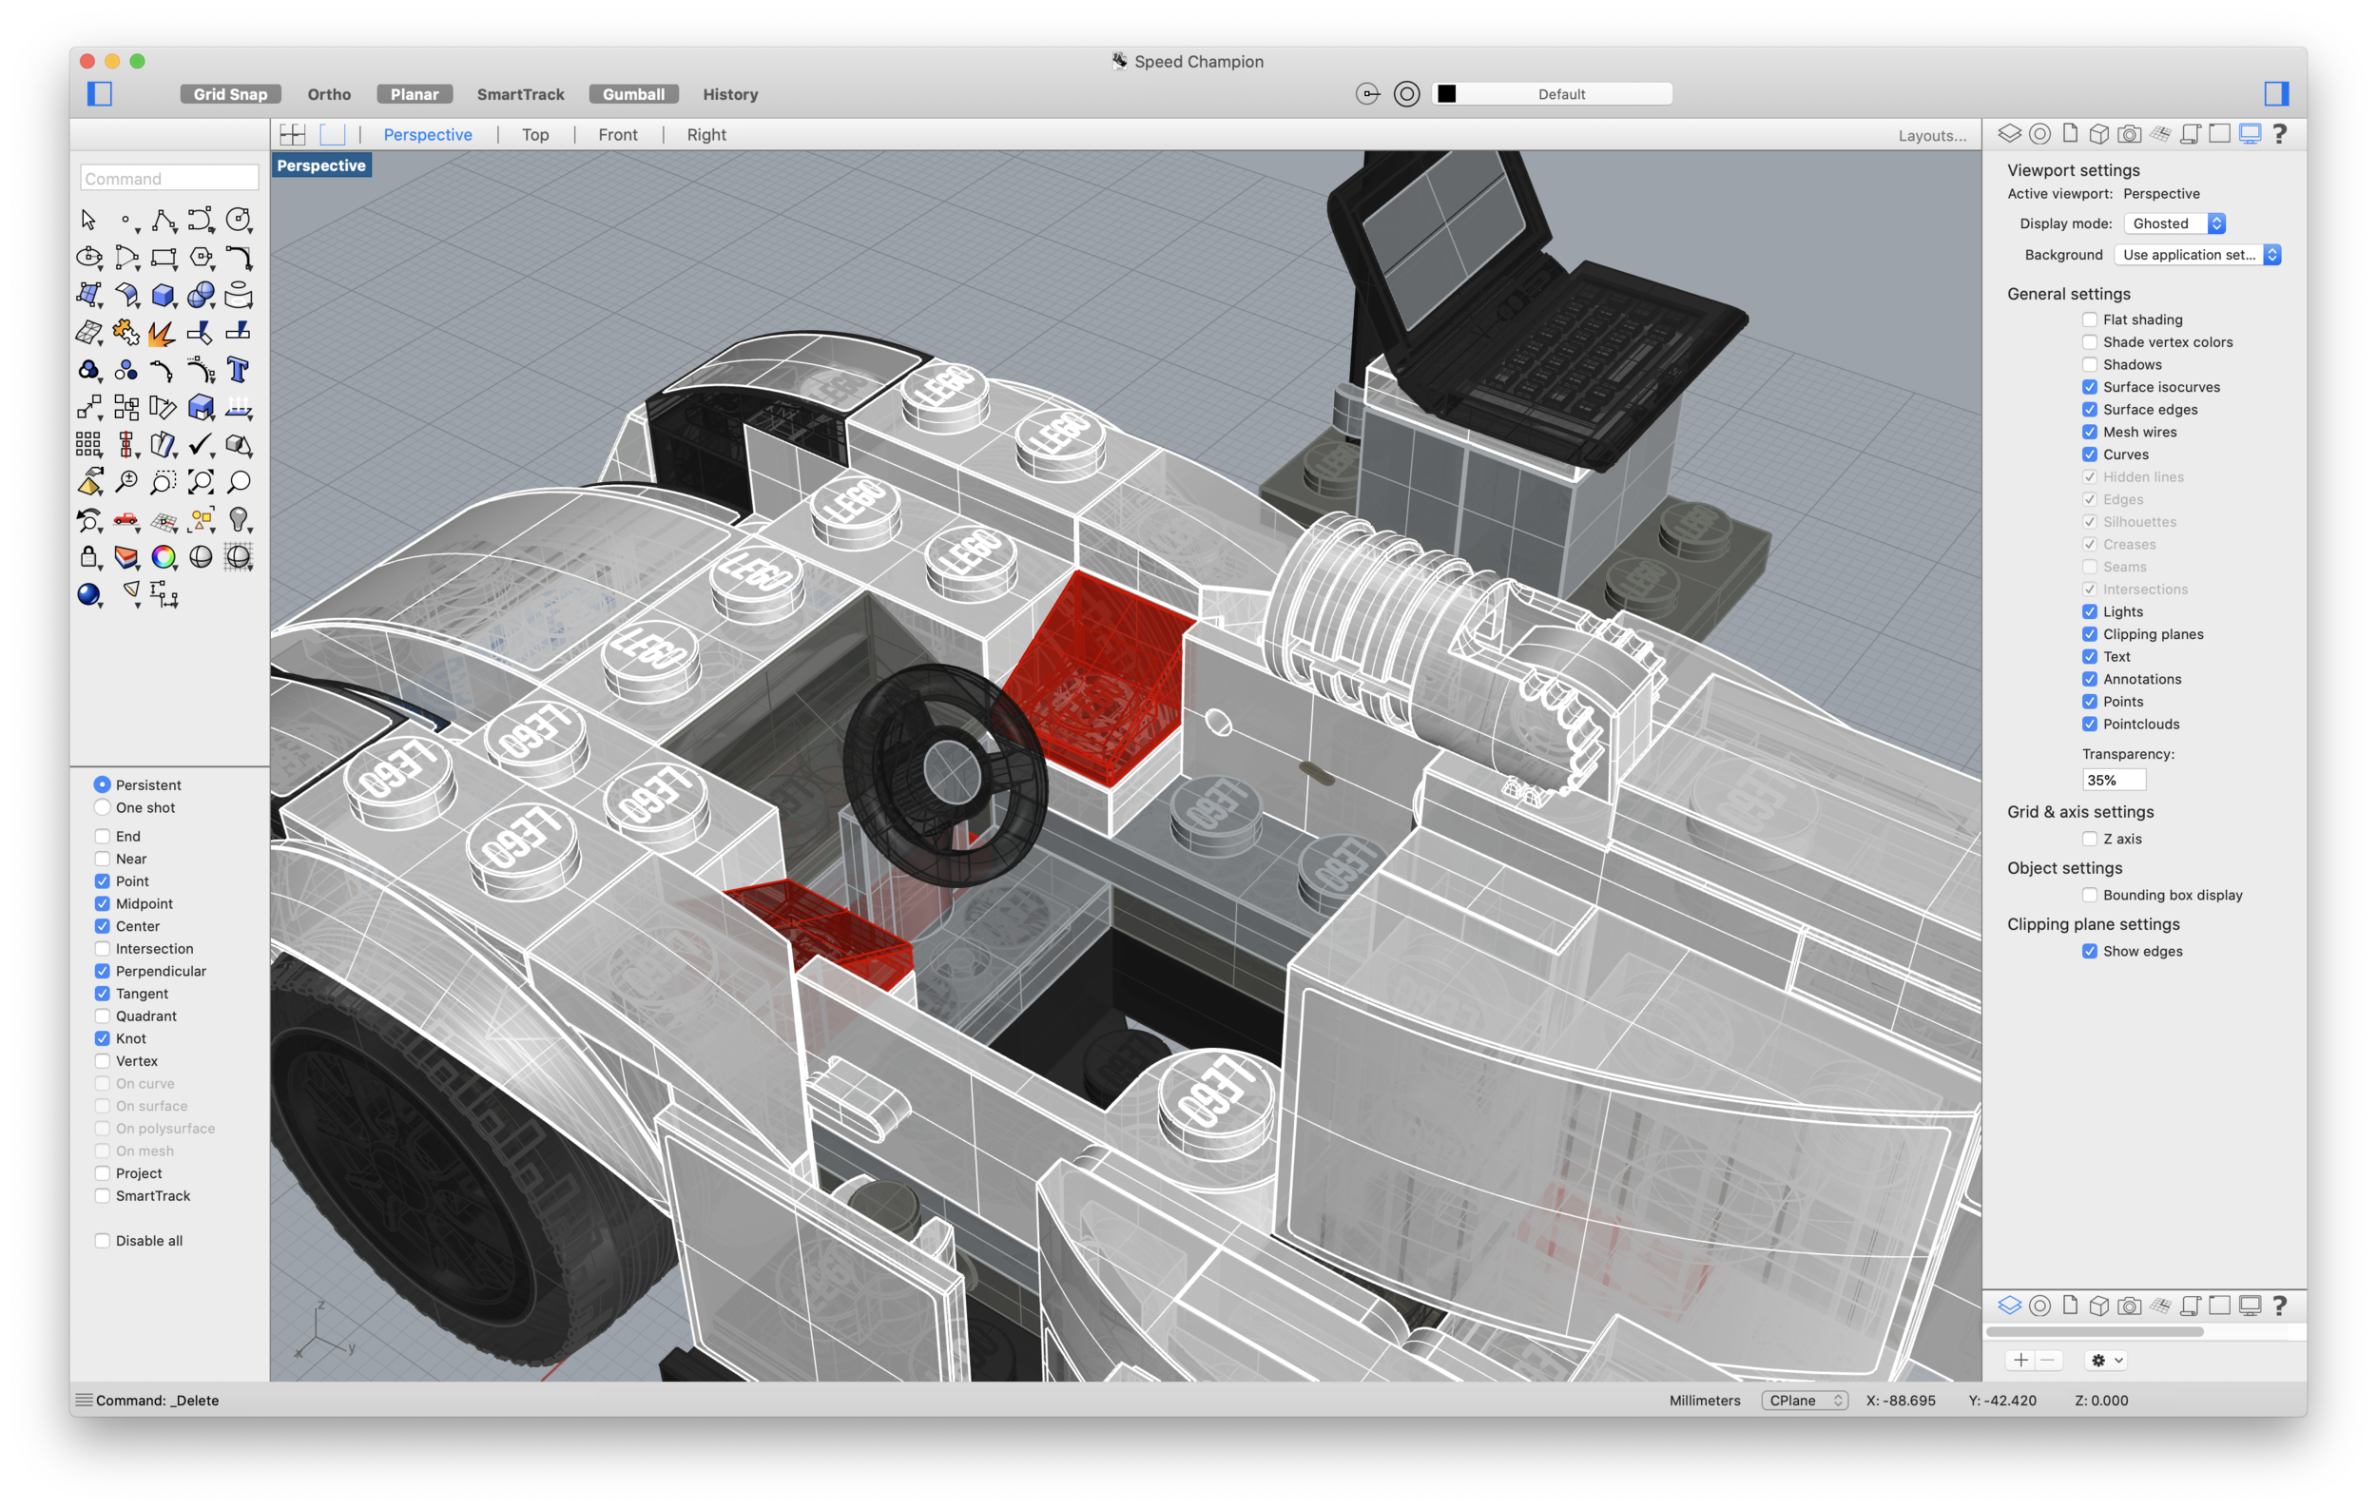The height and width of the screenshot is (1509, 2377).
Task: Disable the Midpoint object snap
Action: click(102, 903)
